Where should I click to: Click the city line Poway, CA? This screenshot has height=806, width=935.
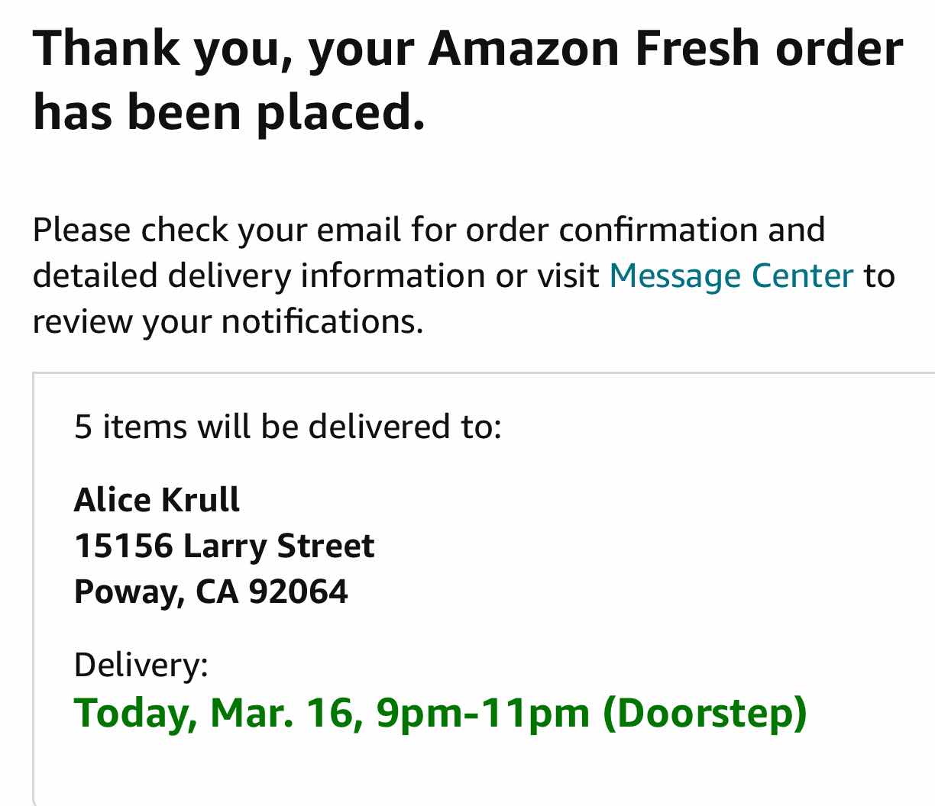click(157, 592)
